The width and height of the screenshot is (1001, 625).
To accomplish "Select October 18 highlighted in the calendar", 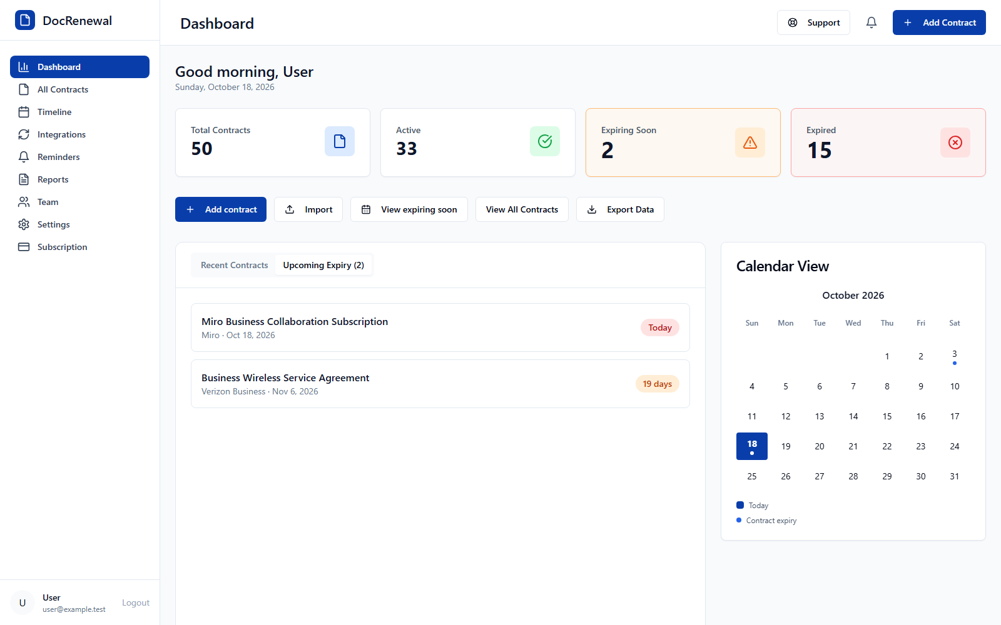I will click(x=752, y=446).
